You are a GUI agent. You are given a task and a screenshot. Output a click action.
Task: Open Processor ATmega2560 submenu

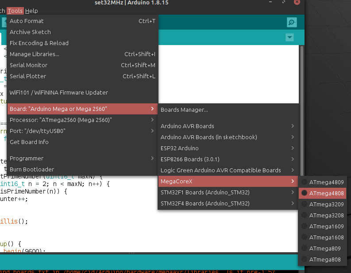(x=82, y=120)
